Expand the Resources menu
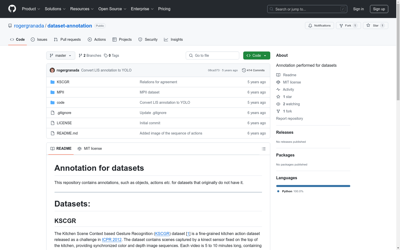This screenshot has height=250, width=400. [82, 9]
